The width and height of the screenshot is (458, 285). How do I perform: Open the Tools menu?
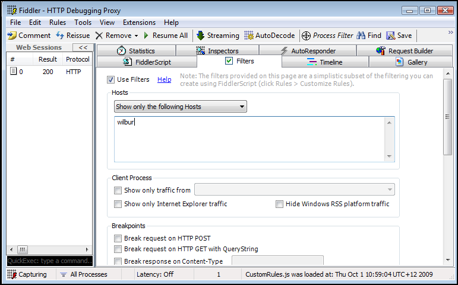[83, 23]
